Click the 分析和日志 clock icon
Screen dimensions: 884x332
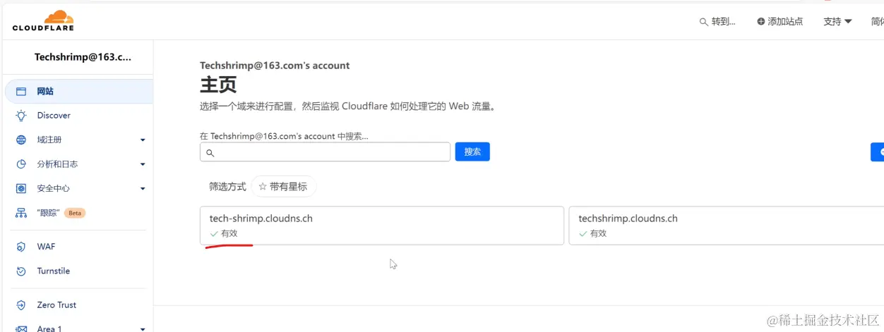click(x=21, y=164)
